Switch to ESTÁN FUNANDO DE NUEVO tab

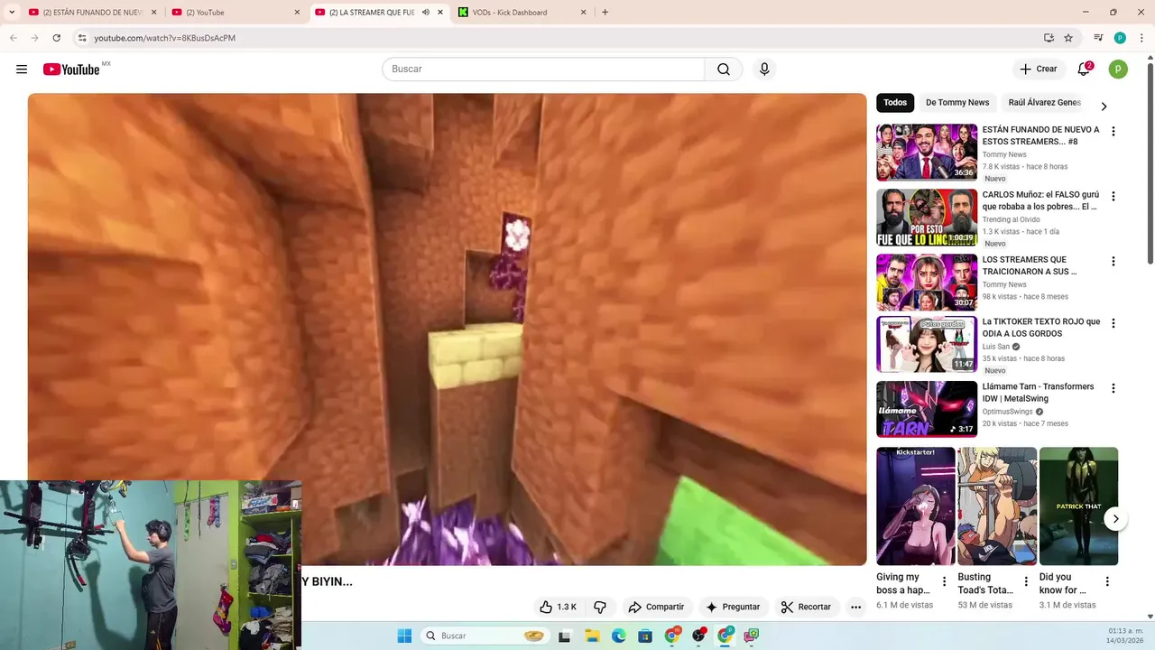pos(93,13)
